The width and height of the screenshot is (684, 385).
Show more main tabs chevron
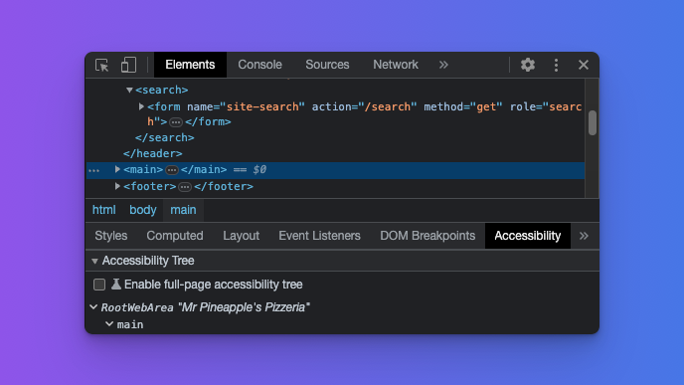[x=443, y=65]
